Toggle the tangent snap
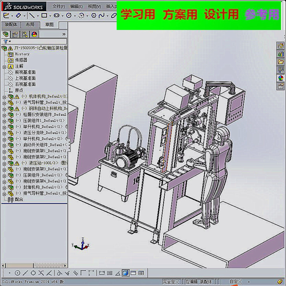The image size is (286, 286). click(59, 273)
